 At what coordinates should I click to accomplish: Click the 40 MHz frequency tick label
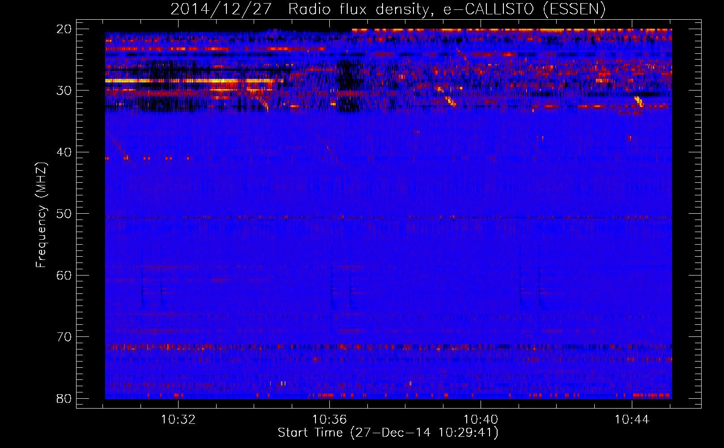click(x=64, y=152)
